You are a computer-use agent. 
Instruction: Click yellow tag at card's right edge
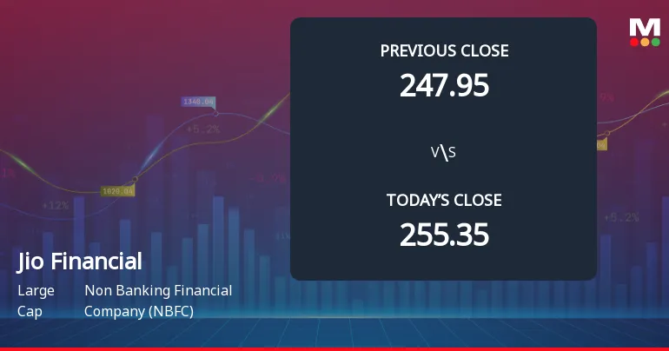[601, 144]
